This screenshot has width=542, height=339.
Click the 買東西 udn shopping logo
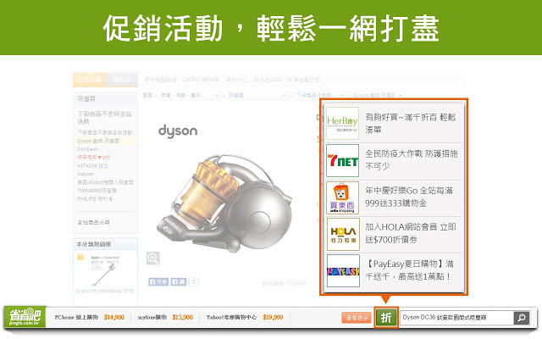coord(342,197)
